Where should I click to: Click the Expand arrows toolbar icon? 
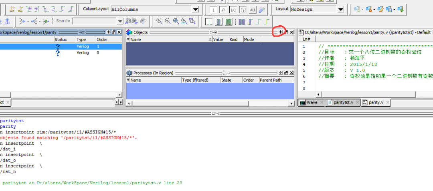point(34,21)
